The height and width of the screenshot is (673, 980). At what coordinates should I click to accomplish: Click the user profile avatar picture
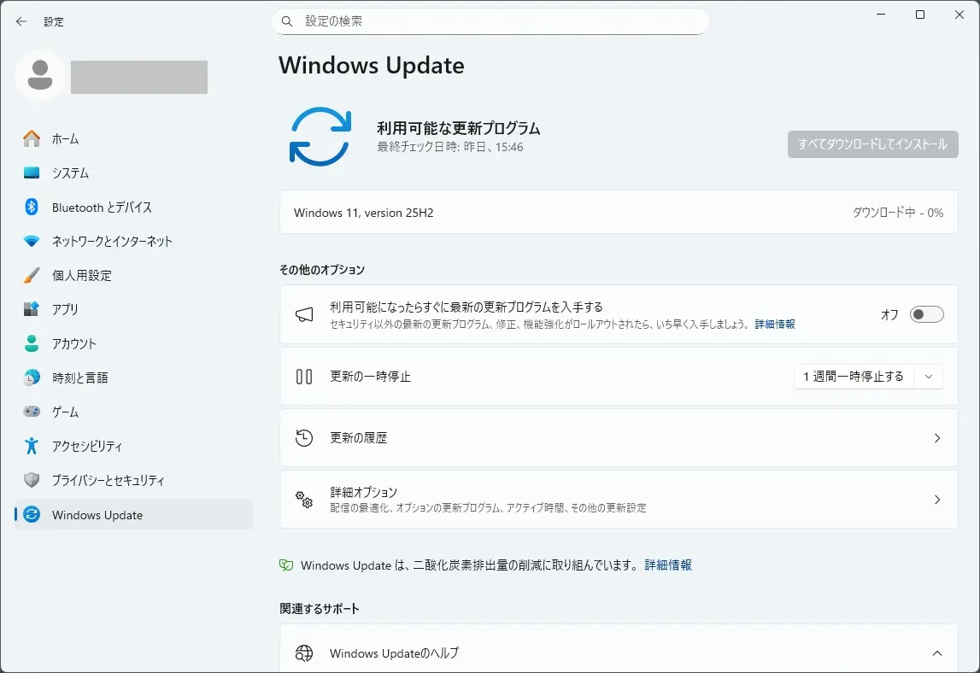pyautogui.click(x=39, y=76)
